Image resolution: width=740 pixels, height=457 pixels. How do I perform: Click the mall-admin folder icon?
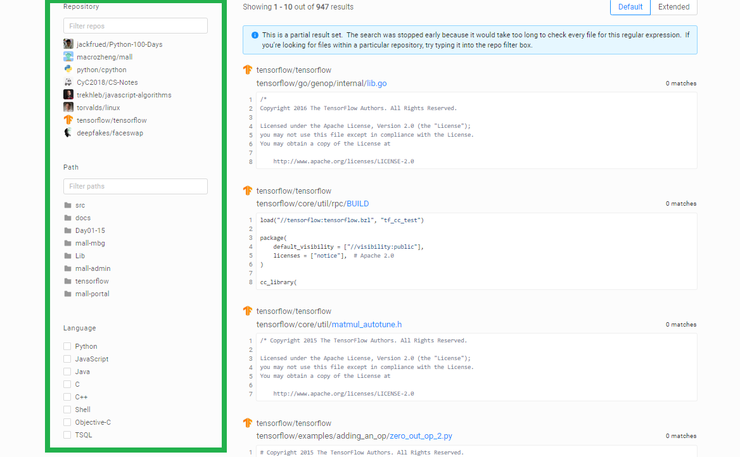pyautogui.click(x=68, y=268)
